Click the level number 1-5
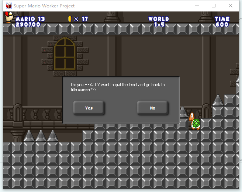242x192 pixels. point(159,24)
